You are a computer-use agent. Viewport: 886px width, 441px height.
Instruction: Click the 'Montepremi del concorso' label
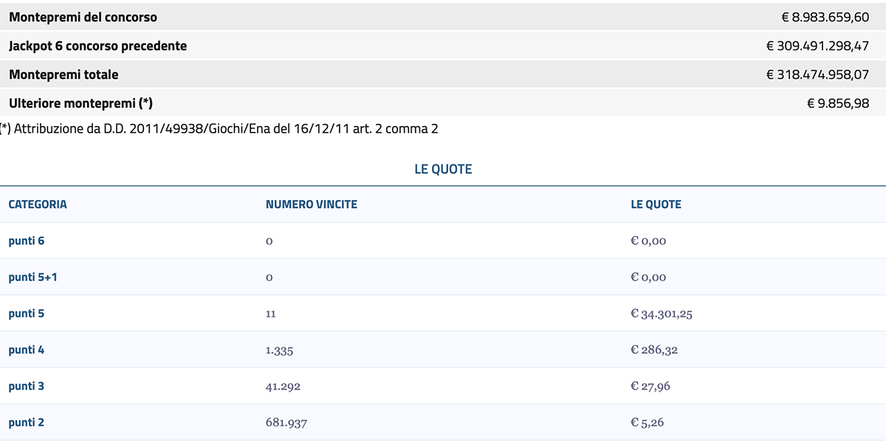click(83, 17)
